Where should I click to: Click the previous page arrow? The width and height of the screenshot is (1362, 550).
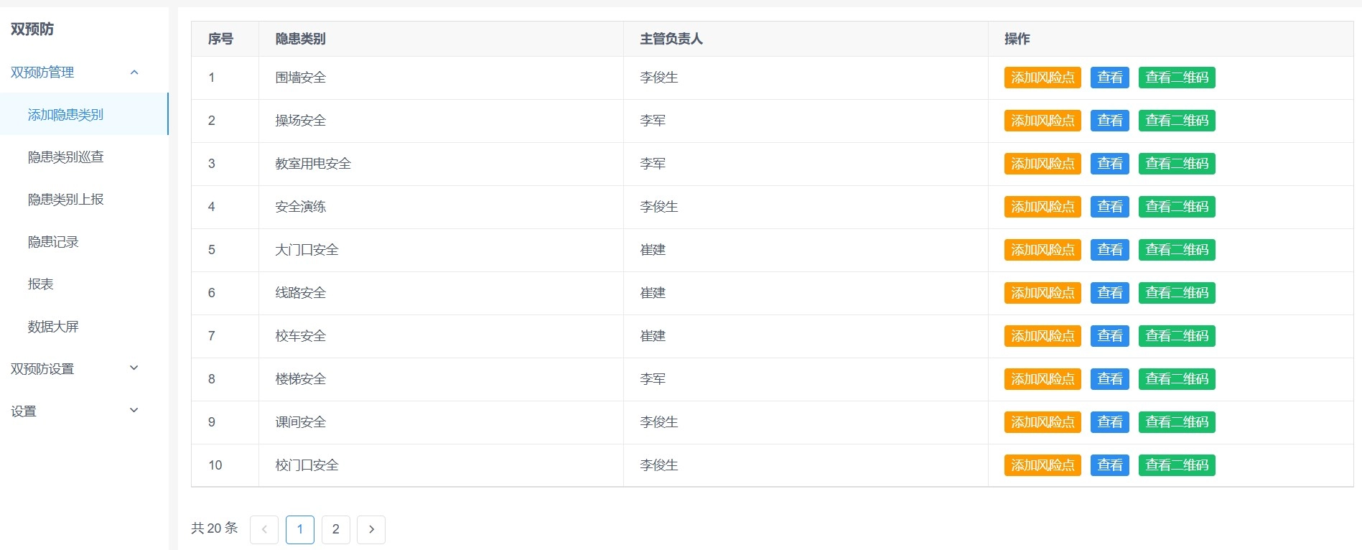264,530
